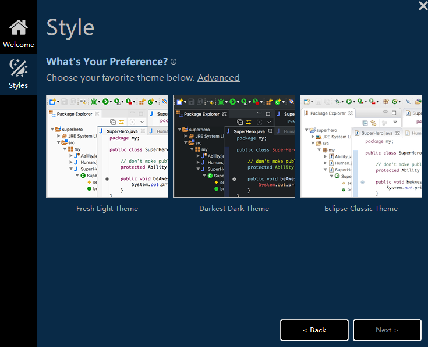Click the Package Explorer tab in Fresh Light preview
This screenshot has width=428, height=347.
pyautogui.click(x=75, y=113)
